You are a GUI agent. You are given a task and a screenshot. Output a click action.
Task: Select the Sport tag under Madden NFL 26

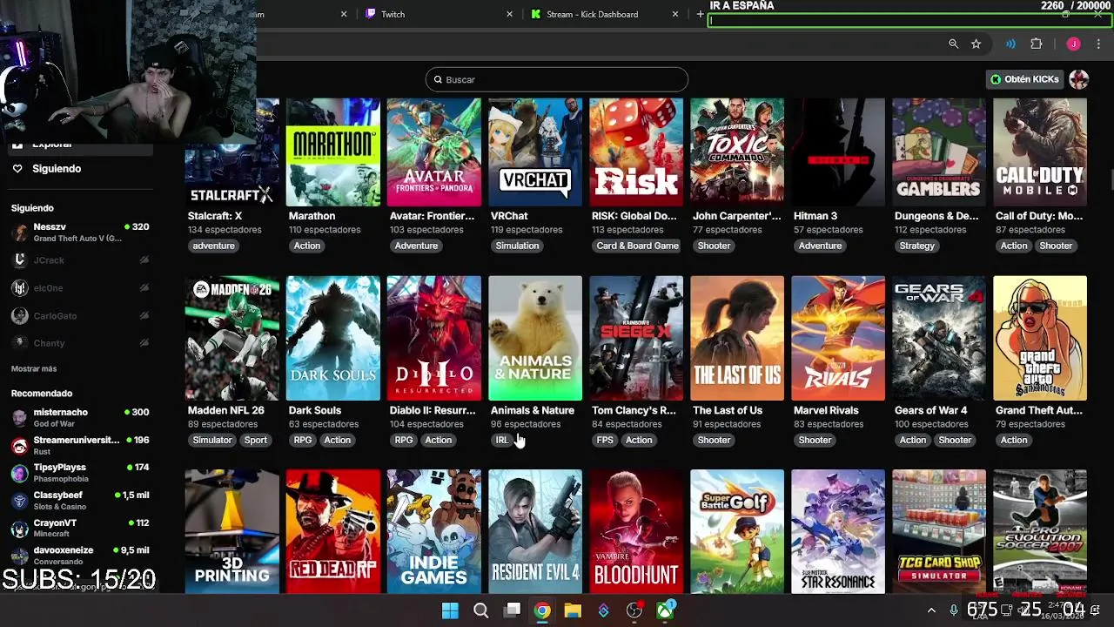[255, 440]
